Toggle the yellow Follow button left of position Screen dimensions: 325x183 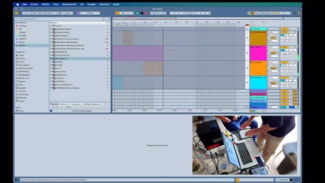pyautogui.click(x=117, y=13)
